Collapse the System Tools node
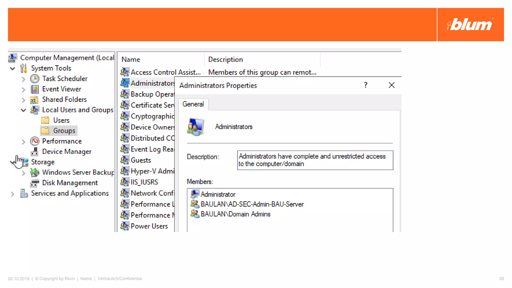 click(x=12, y=68)
